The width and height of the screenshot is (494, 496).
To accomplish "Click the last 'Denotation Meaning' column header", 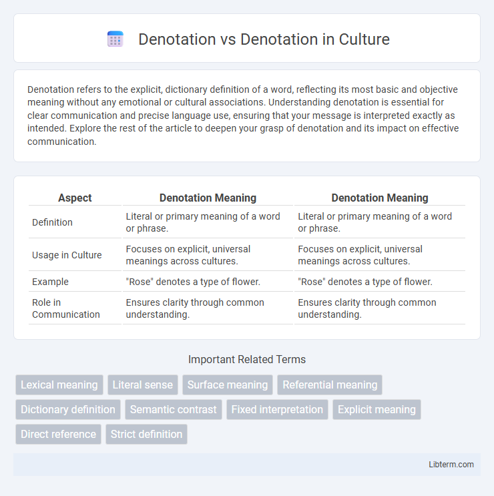I will [380, 198].
